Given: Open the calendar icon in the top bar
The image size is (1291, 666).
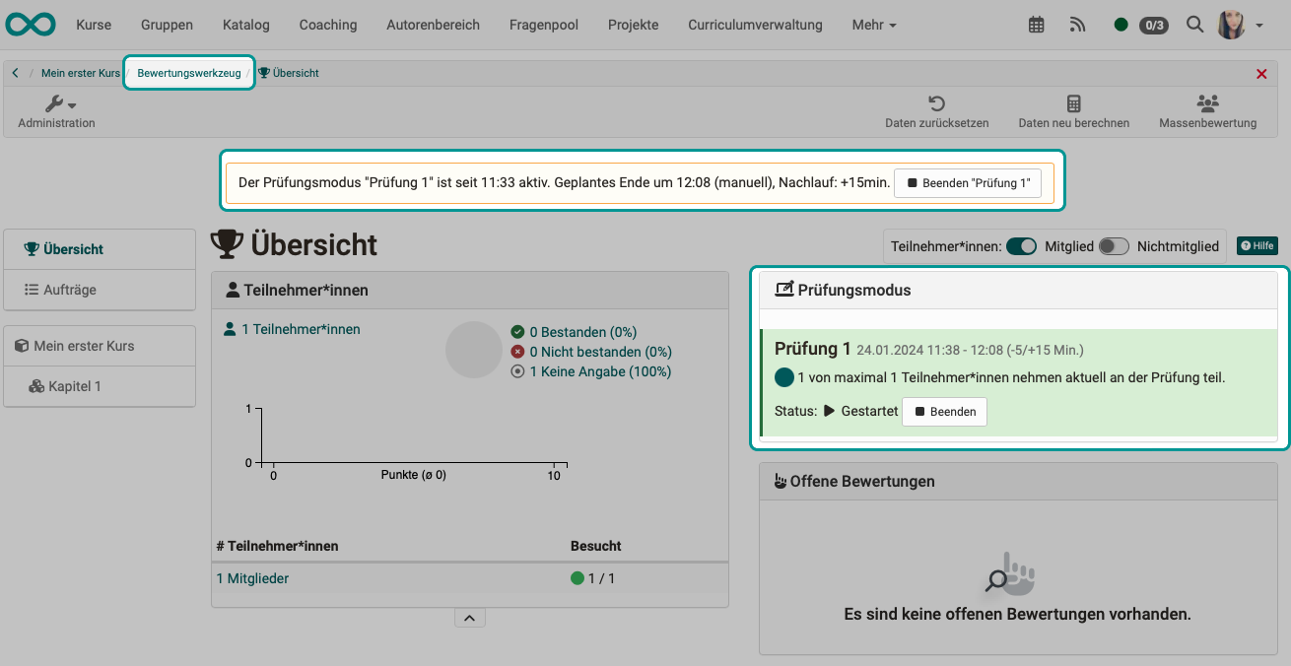Looking at the screenshot, I should 1036,25.
